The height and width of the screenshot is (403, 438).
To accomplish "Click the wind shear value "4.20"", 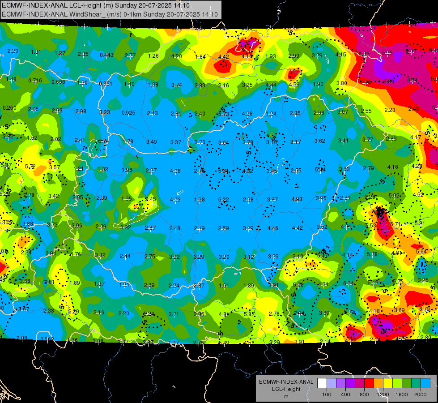I will tap(176, 56).
